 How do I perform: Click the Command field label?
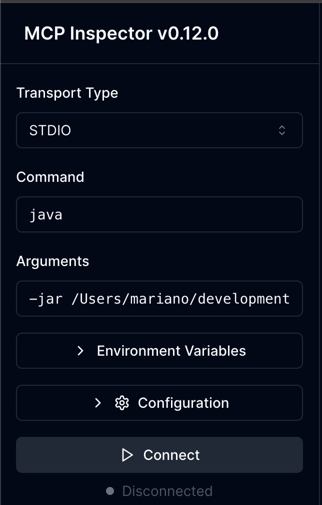click(x=50, y=177)
